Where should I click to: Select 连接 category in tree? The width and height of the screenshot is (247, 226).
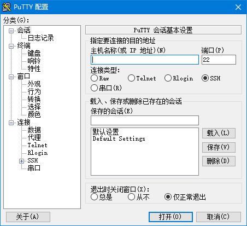(23, 122)
